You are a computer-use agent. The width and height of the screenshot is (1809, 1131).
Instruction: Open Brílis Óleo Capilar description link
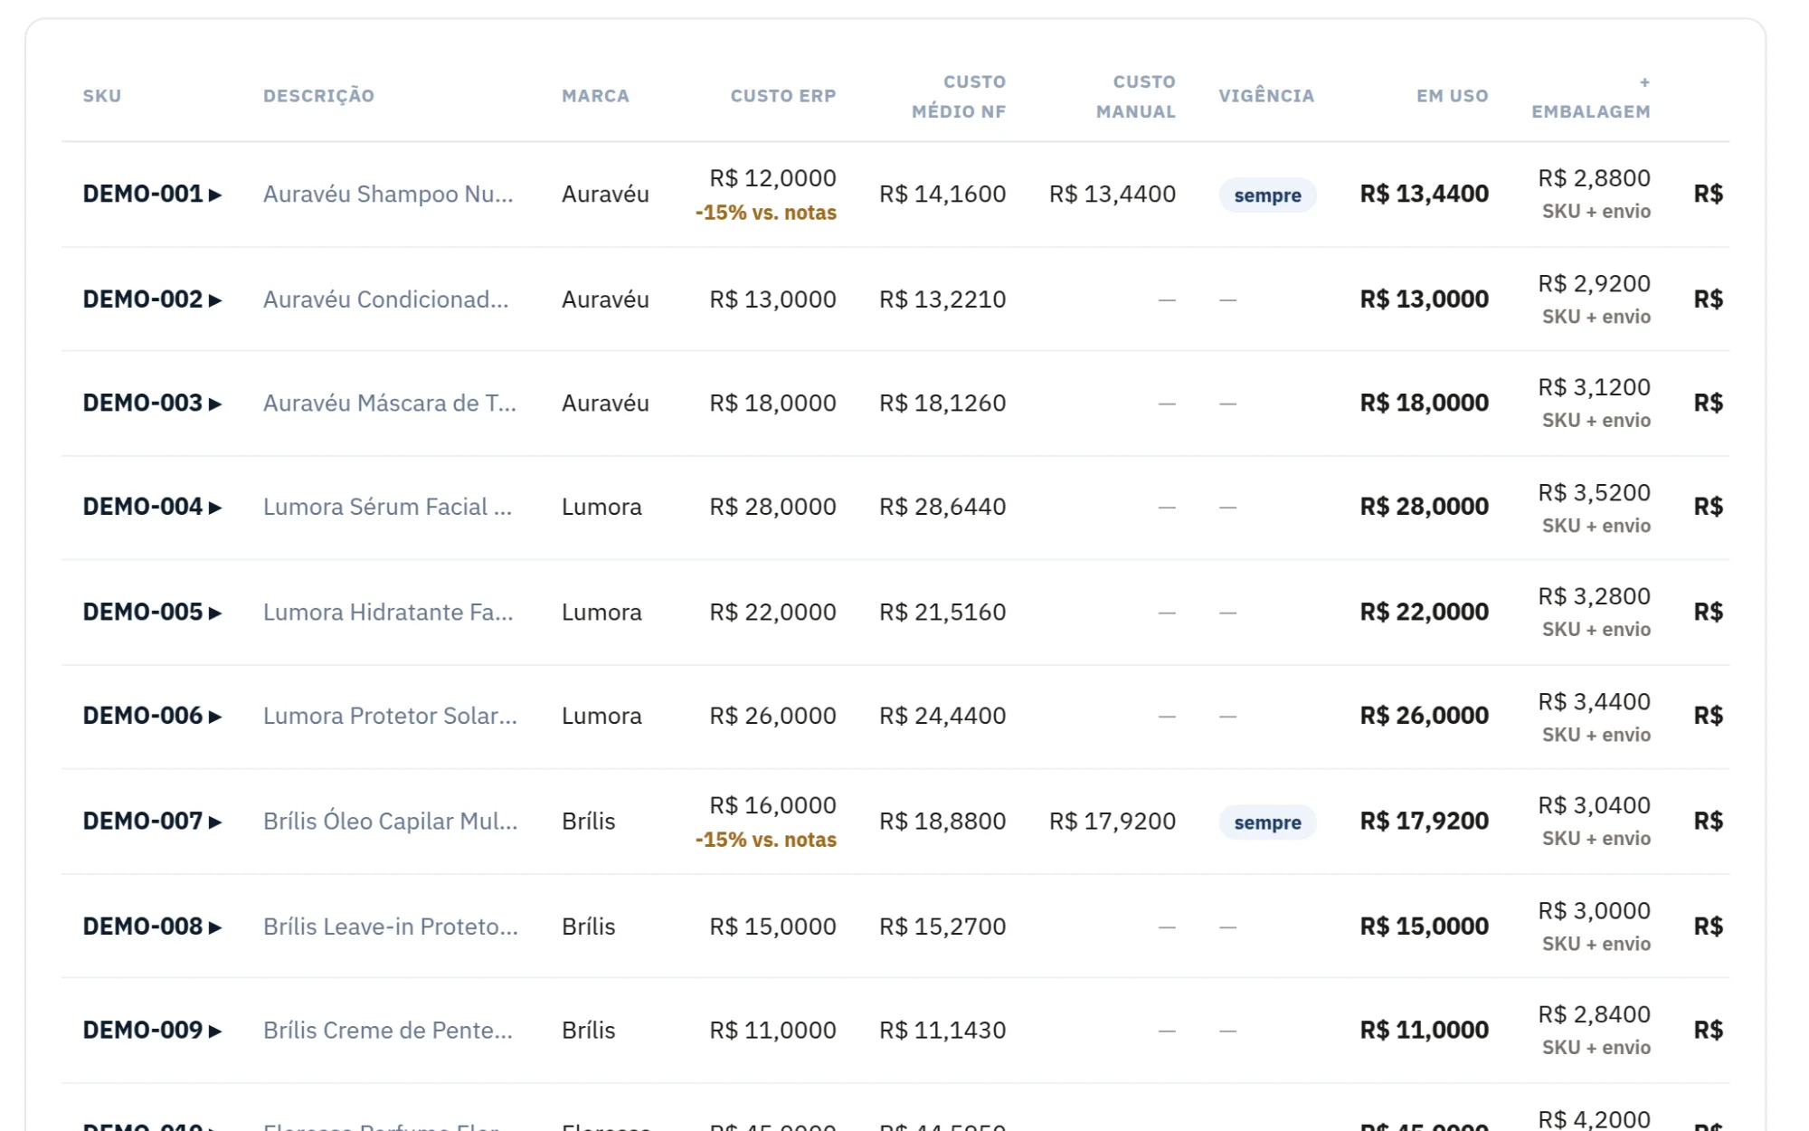pos(390,821)
